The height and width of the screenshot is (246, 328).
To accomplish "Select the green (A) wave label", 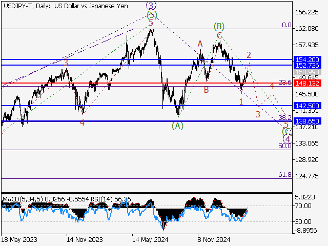I will (177, 125).
